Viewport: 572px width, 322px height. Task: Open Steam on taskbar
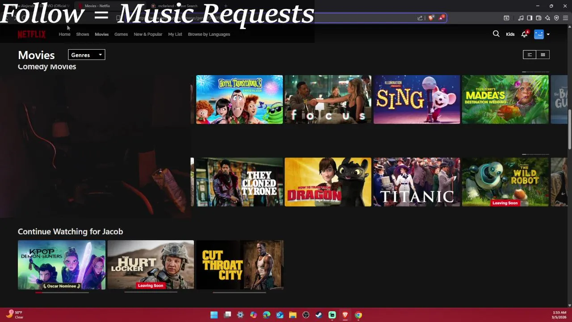point(319,315)
